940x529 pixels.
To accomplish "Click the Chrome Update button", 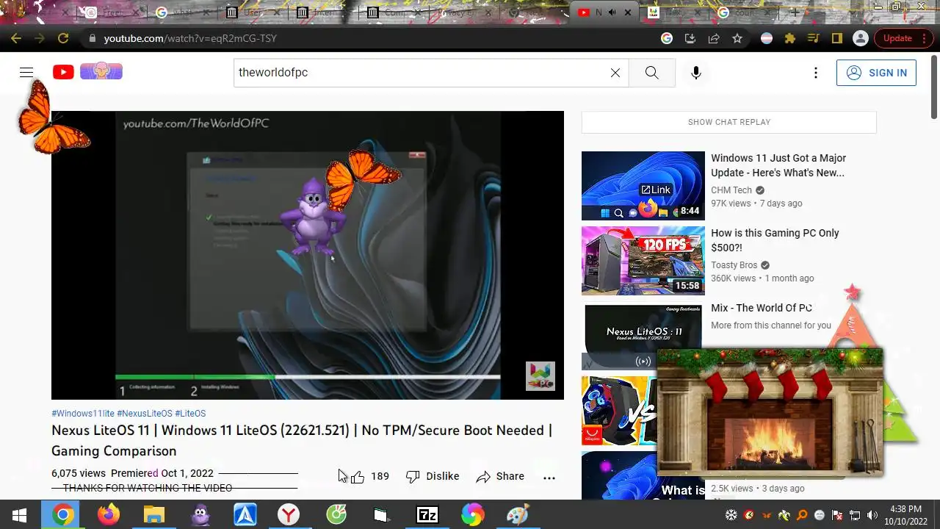I will (897, 38).
